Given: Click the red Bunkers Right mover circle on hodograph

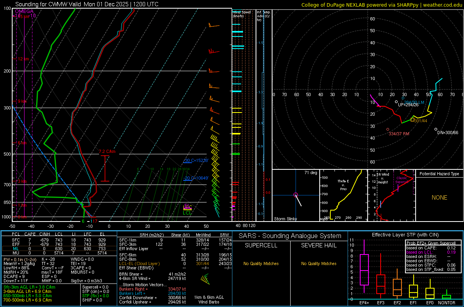Looking at the screenshot, I should [388, 129].
